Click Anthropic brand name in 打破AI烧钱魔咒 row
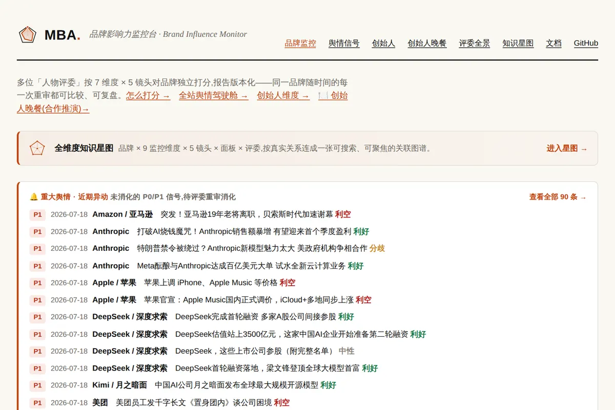The width and height of the screenshot is (615, 410). [111, 231]
